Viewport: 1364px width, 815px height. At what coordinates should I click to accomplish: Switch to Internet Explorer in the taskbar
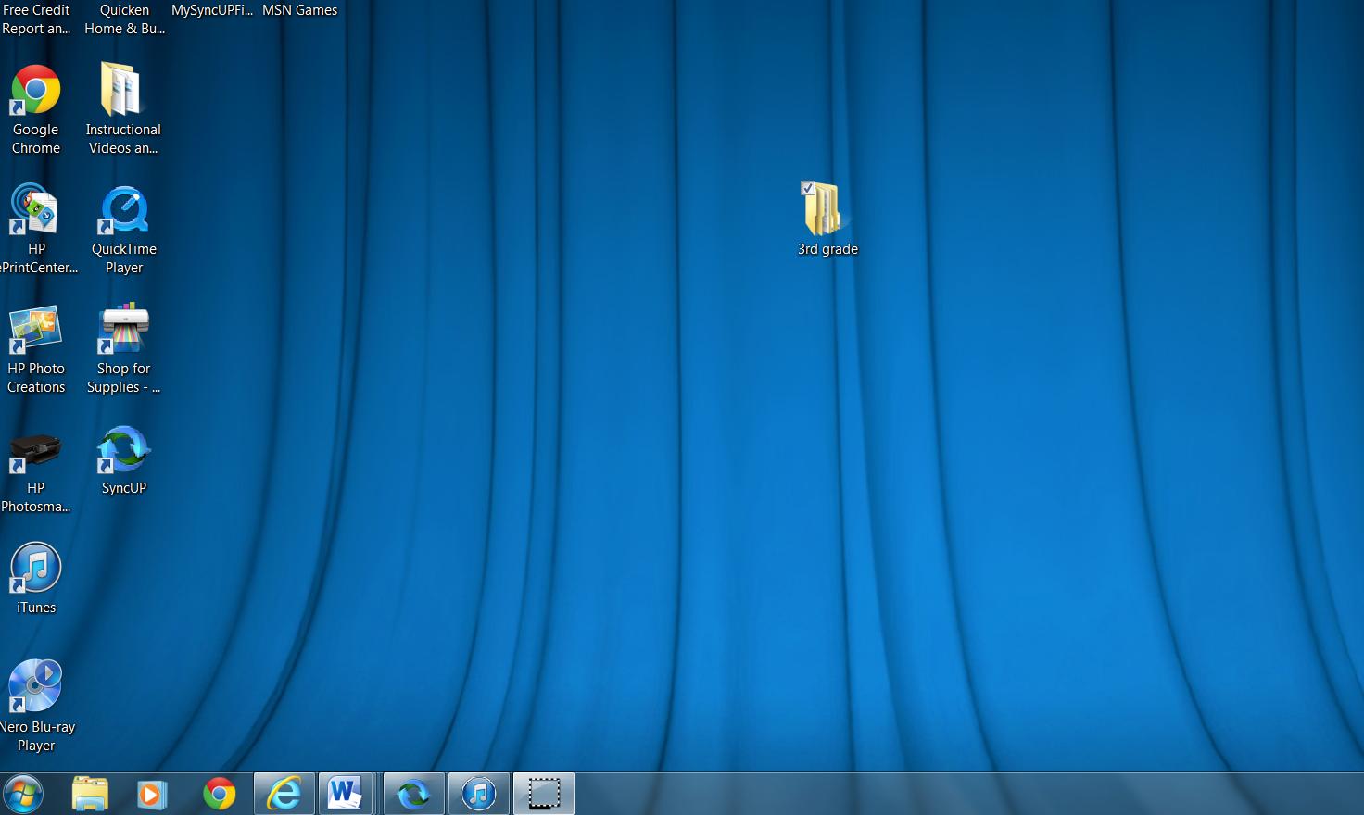(x=284, y=794)
